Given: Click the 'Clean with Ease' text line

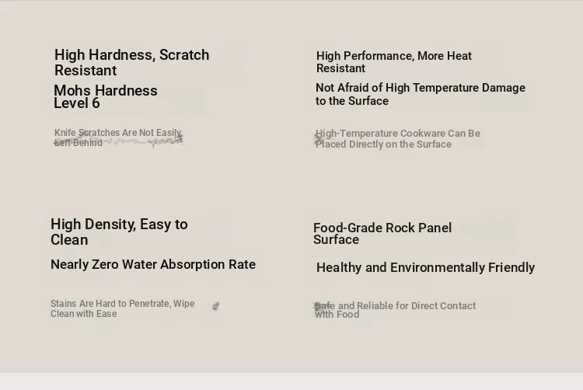Looking at the screenshot, I should point(84,314).
